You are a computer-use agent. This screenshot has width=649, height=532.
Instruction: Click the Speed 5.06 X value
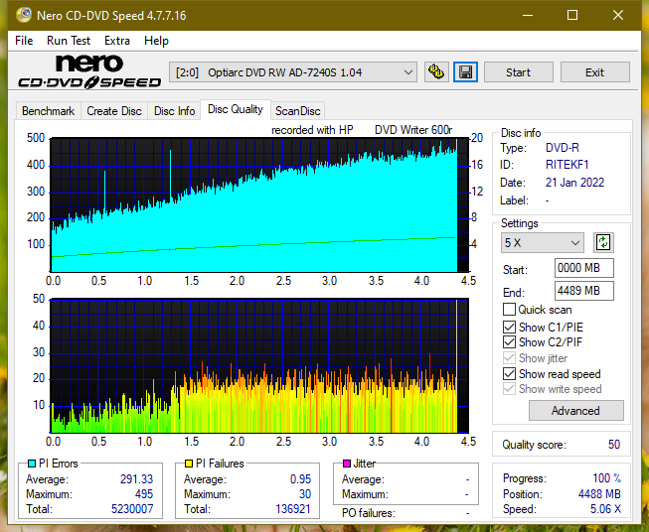click(x=605, y=509)
